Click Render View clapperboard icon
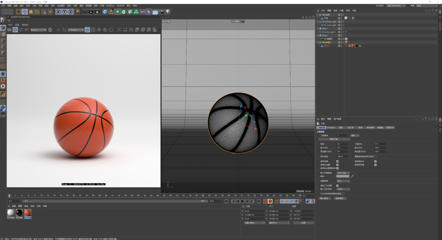 (85, 12)
